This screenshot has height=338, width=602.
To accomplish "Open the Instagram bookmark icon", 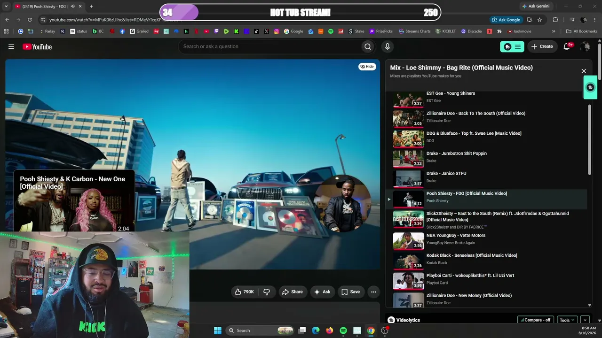I will pos(277,31).
